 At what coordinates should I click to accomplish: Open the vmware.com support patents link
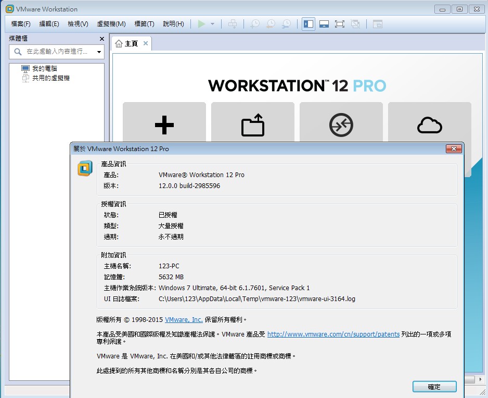(333, 334)
